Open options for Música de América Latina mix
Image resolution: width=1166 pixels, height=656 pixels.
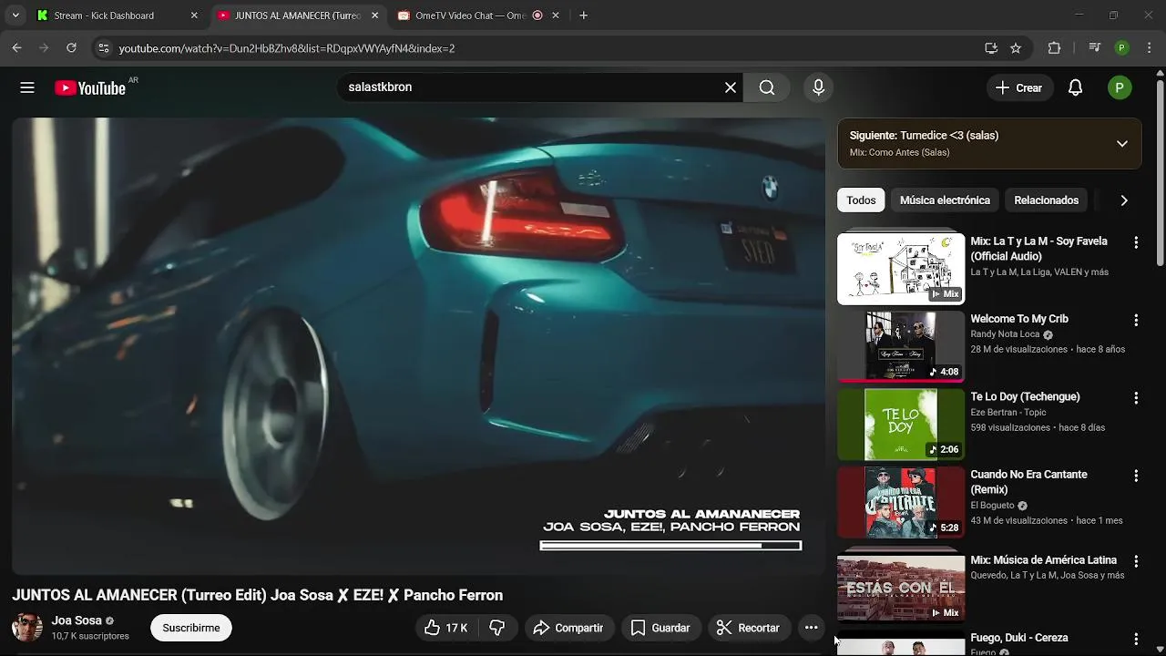[1136, 562]
